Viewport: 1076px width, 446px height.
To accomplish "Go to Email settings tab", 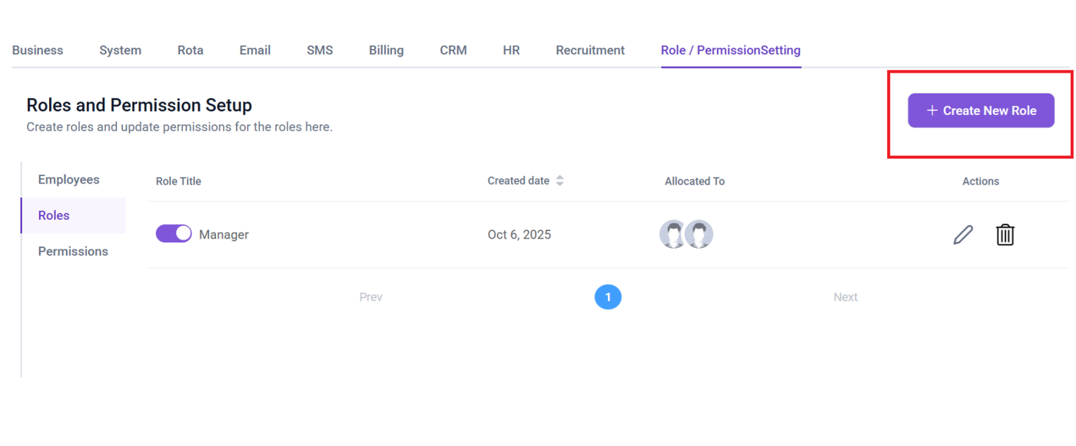I will click(x=255, y=51).
